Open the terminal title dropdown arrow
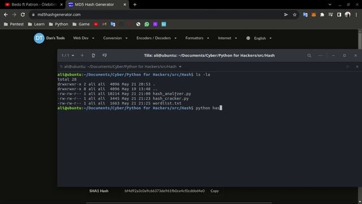Screen dimensions: 362x204 [180, 67]
